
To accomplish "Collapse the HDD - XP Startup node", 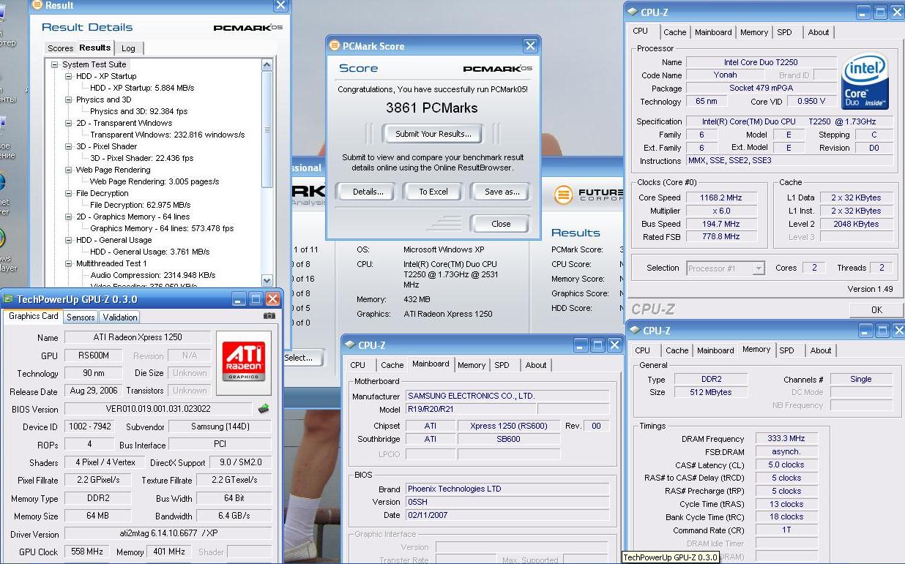I will (68, 76).
